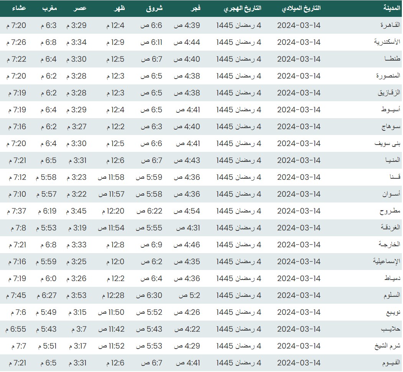Select the التاريخ الهجري column header
This screenshot has width=403, height=372.
coord(242,8)
